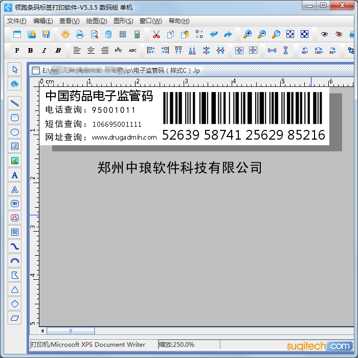
Task: Select the 中国药品电子监管码 title text
Action: (x=99, y=96)
